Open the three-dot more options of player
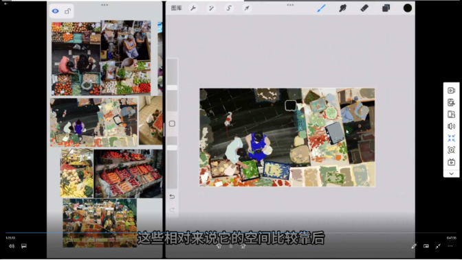This screenshot has width=462, height=260. pyautogui.click(x=450, y=246)
